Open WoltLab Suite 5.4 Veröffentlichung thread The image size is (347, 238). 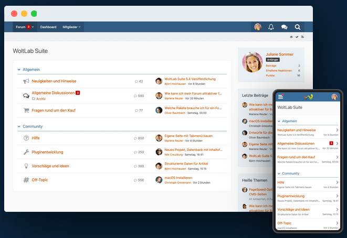[x=190, y=79]
